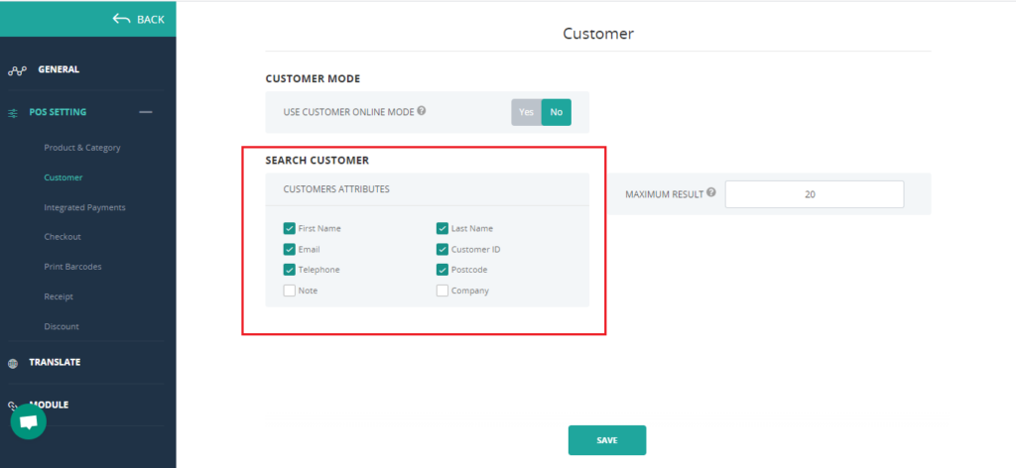Switch customer online mode to Yes

coord(526,112)
